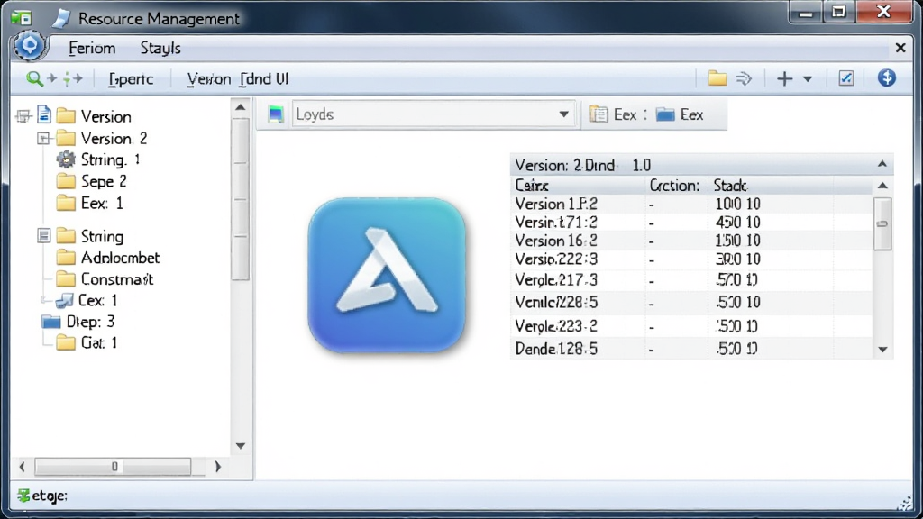Sort by the Stack column header
This screenshot has height=519, width=923.
[730, 186]
